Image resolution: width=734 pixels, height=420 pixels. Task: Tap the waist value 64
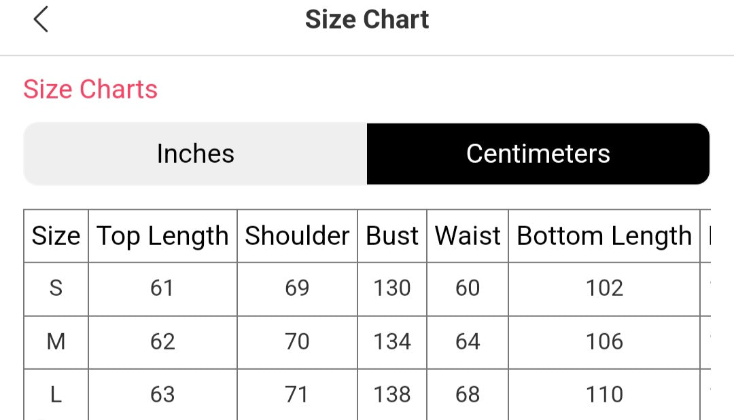pyautogui.click(x=468, y=341)
